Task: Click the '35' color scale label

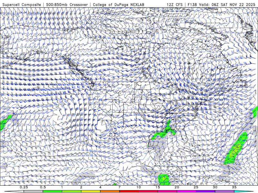Action: pyautogui.click(x=234, y=187)
